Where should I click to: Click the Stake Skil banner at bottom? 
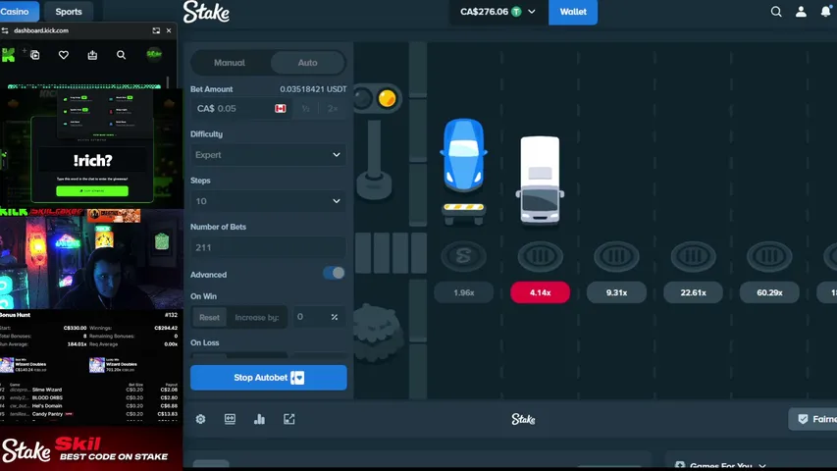[x=91, y=448]
